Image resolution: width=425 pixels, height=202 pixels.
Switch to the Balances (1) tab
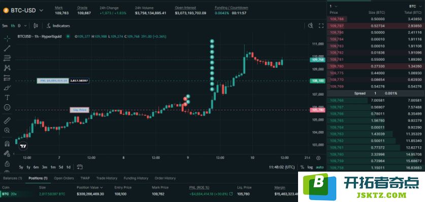[x=13, y=178]
